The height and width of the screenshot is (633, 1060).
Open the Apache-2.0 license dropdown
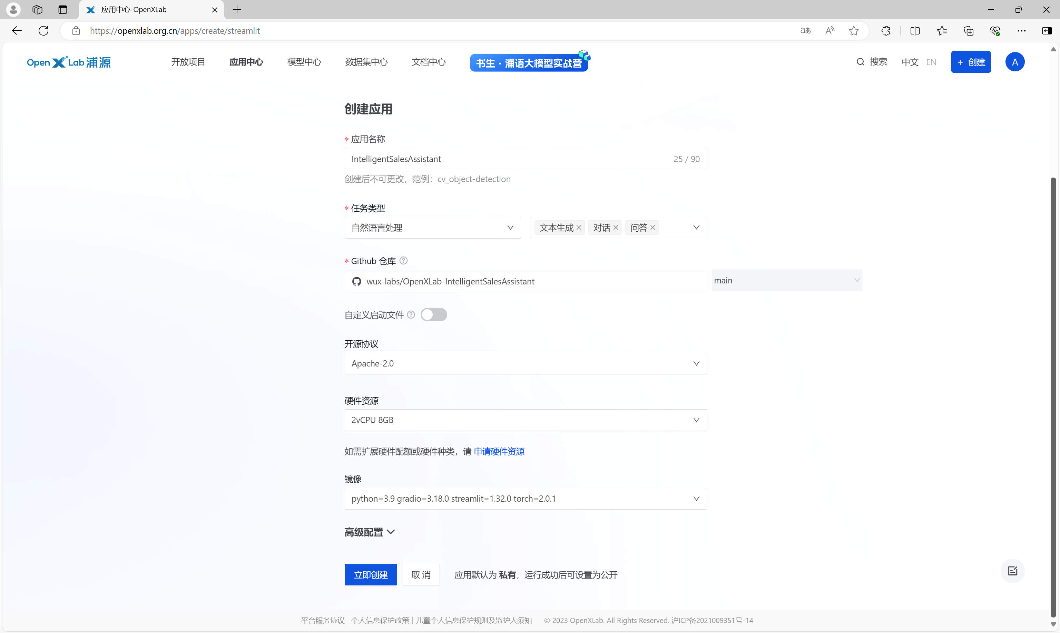[x=526, y=363]
